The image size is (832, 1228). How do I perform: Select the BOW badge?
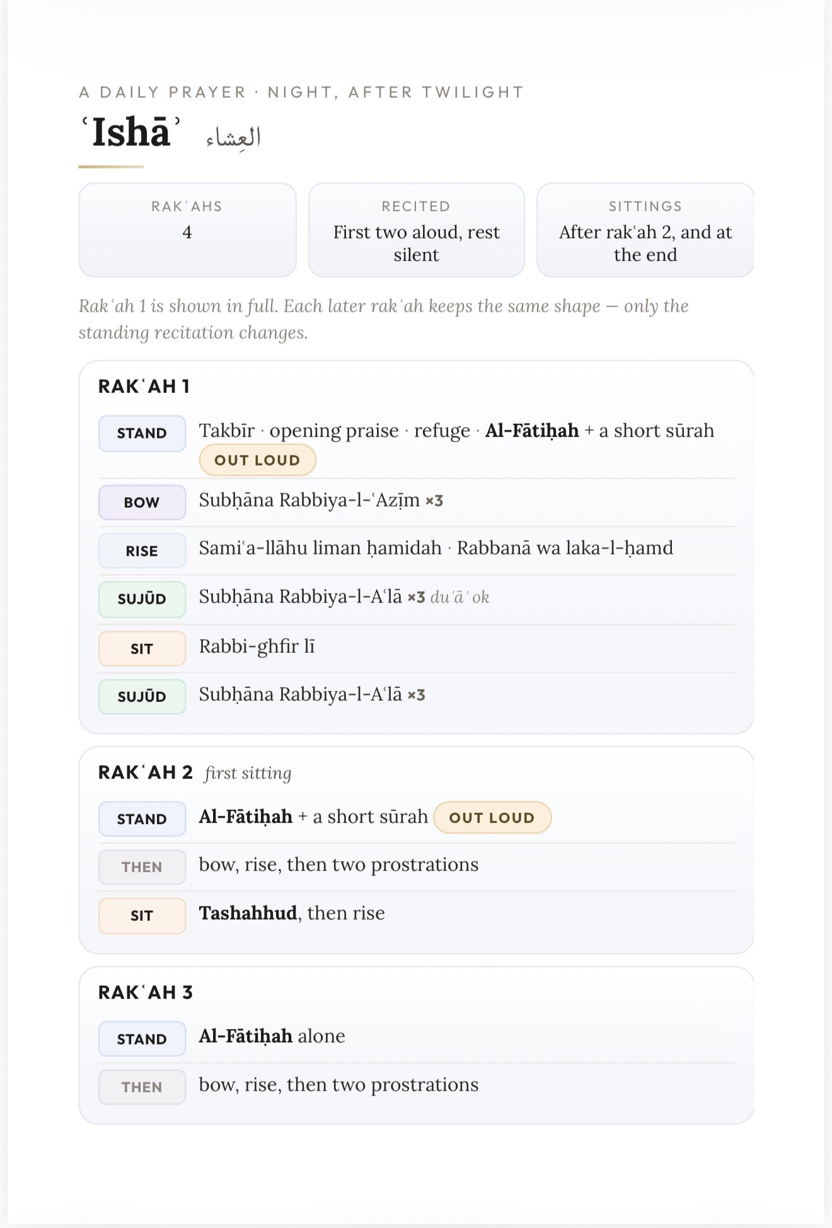[142, 503]
